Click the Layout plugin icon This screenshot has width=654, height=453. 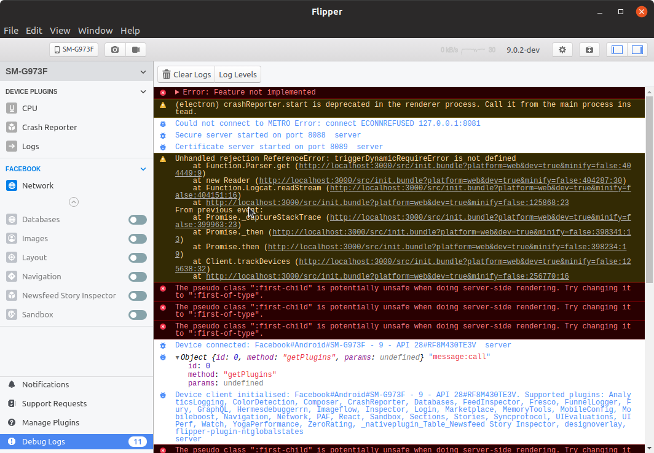click(x=12, y=258)
